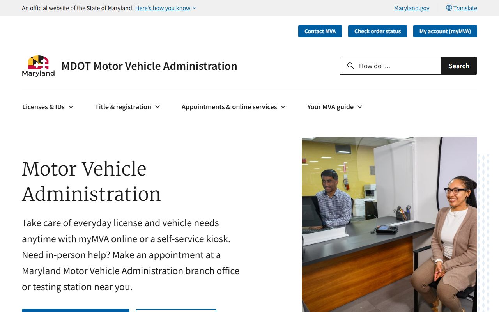Open Appointments & online services chevron

click(x=283, y=107)
